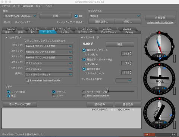Open the Profile4 profile dropdown

tap(115, 16)
